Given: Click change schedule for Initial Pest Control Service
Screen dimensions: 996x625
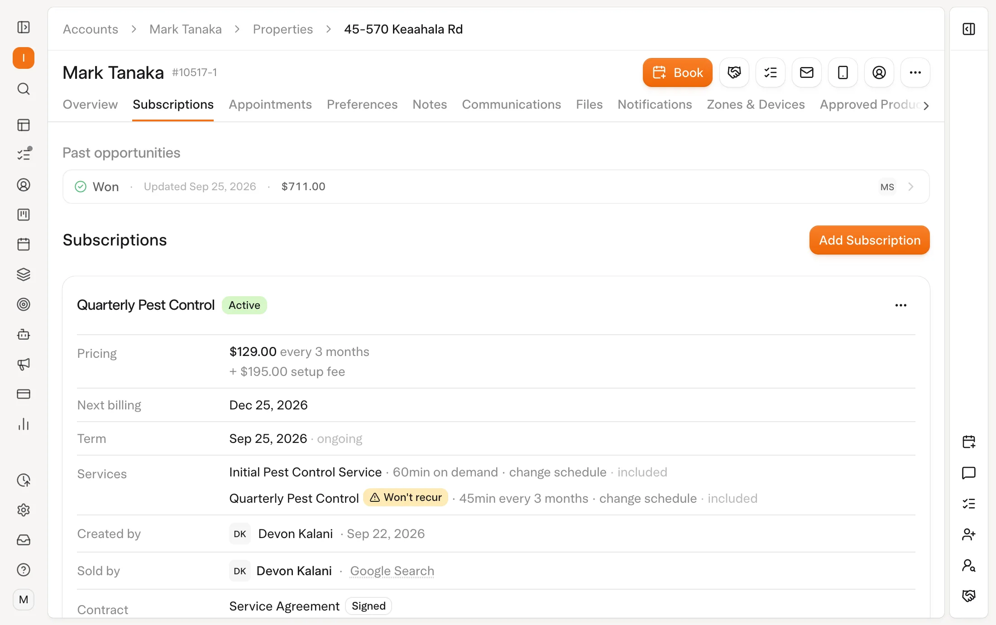Looking at the screenshot, I should (558, 472).
